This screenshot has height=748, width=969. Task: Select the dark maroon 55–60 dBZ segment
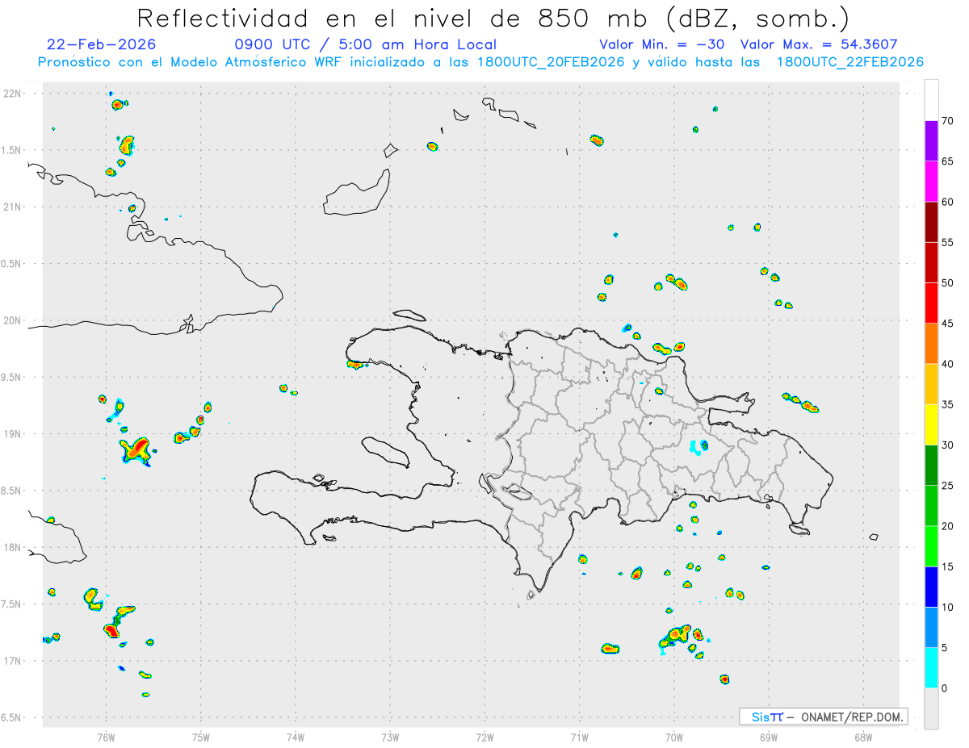[931, 222]
